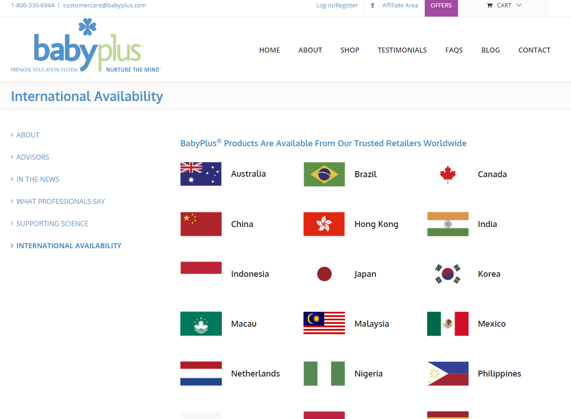The image size is (571, 419).
Task: Click the Nigeria country name
Action: [x=369, y=374]
